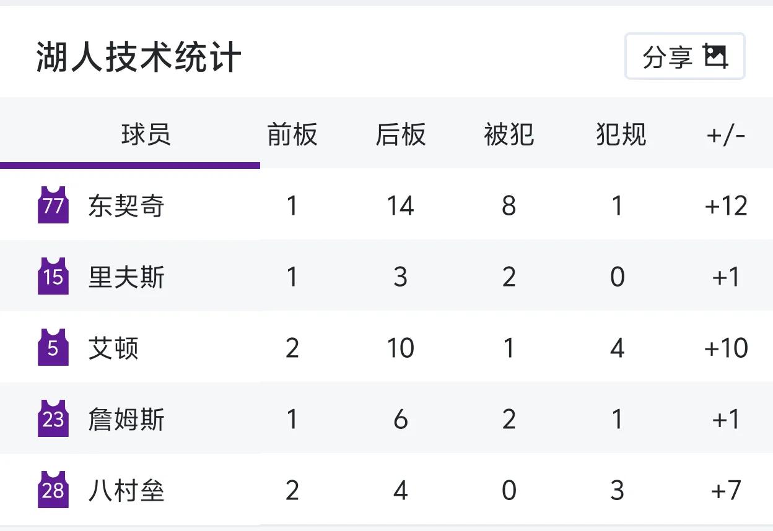The image size is (773, 531).
Task: Click jersey number 23 icon beside 詹姆斯
Action: [53, 418]
